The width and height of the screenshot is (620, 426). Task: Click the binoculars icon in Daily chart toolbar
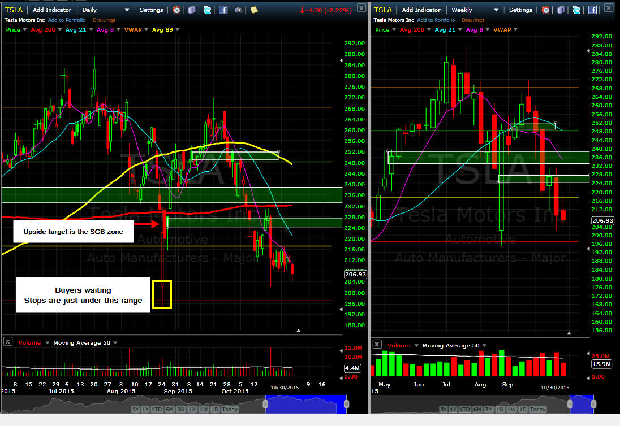click(239, 10)
